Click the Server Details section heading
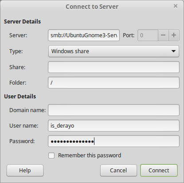184x183 pixels. (22, 22)
